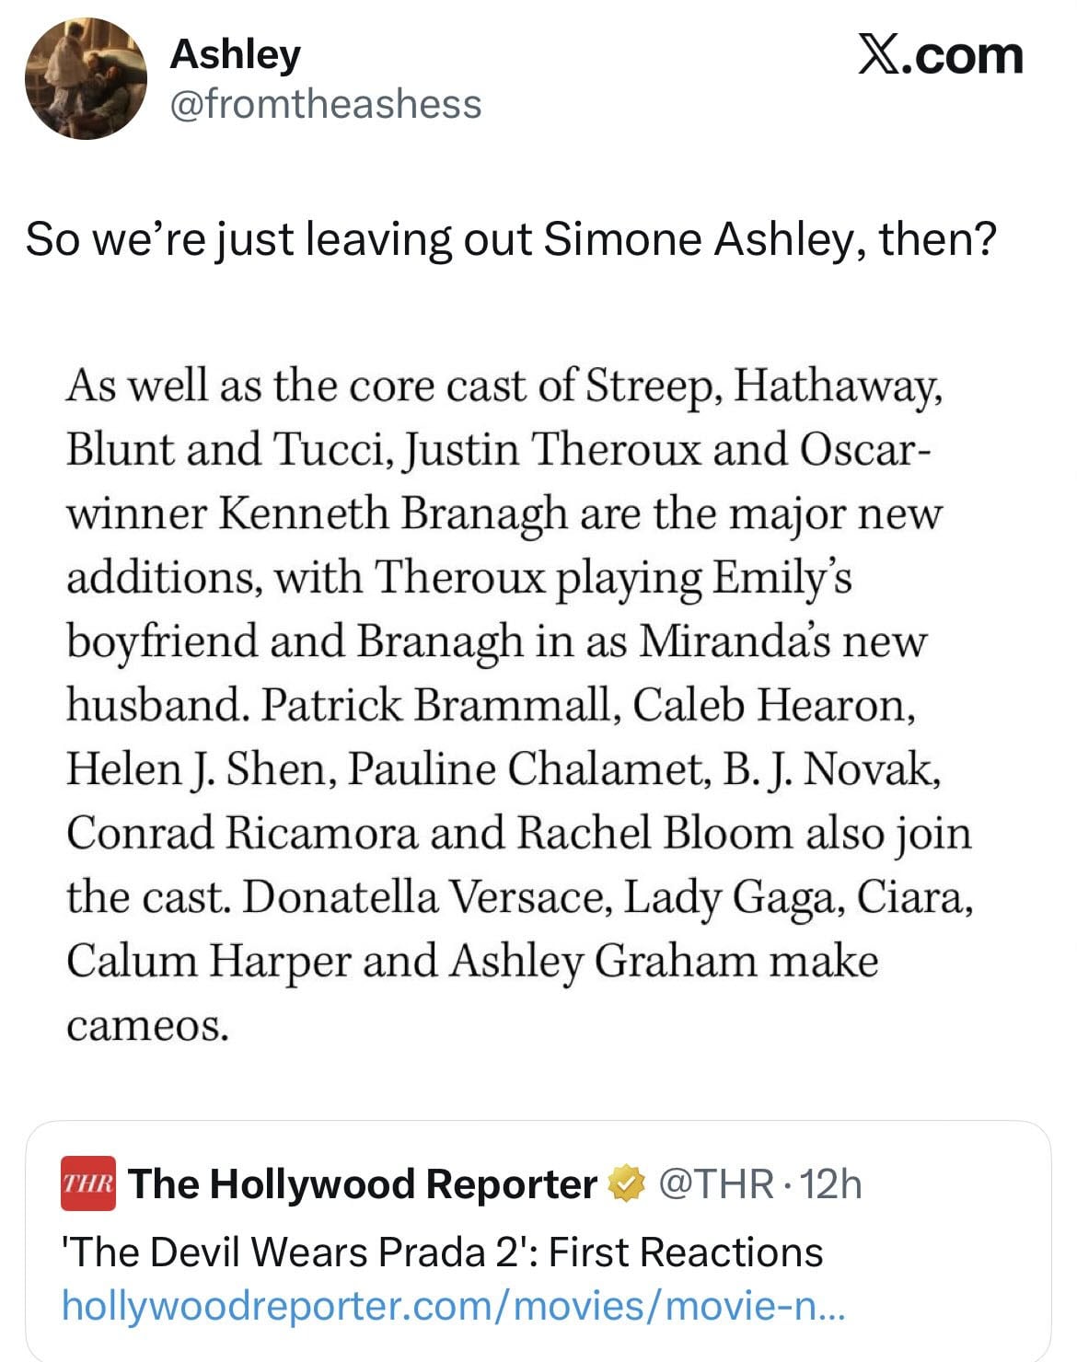Click the 12h timestamp

click(831, 1183)
